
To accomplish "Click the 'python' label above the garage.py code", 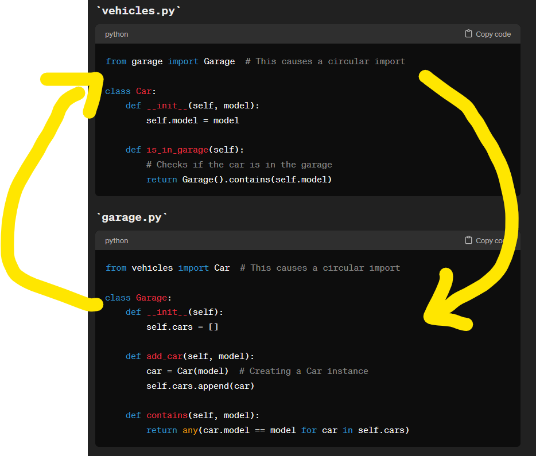I will [x=116, y=241].
